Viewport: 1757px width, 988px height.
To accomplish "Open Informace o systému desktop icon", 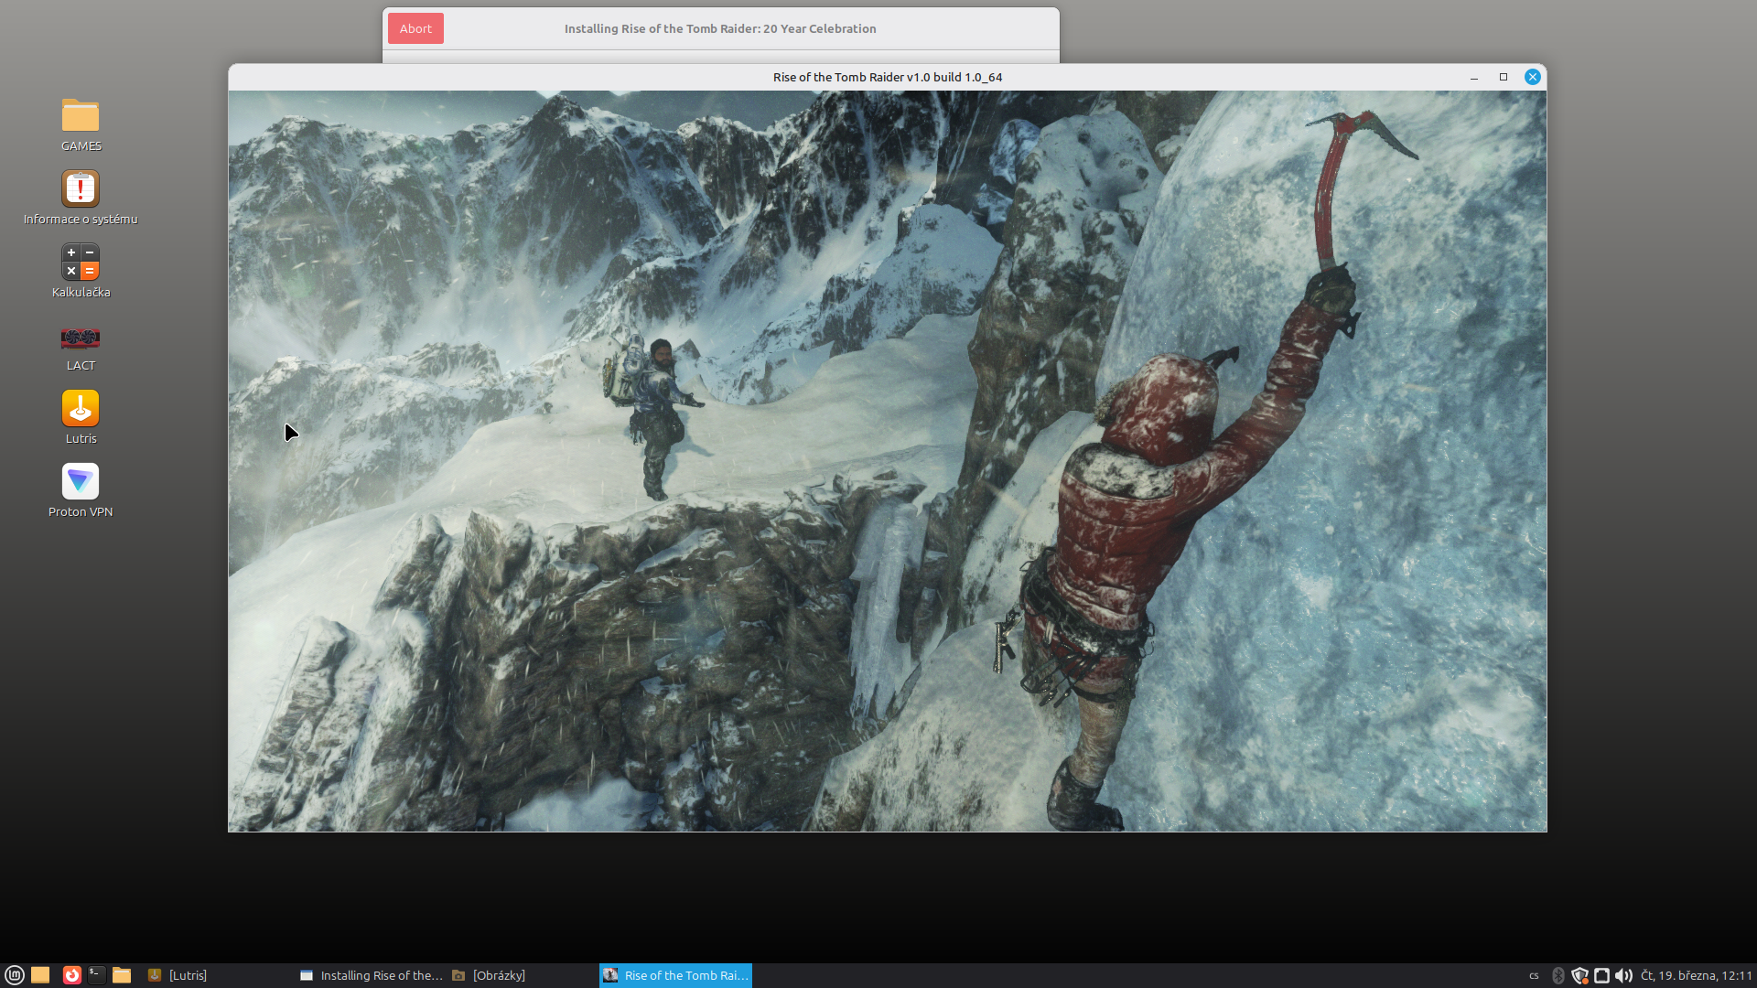I will point(81,189).
